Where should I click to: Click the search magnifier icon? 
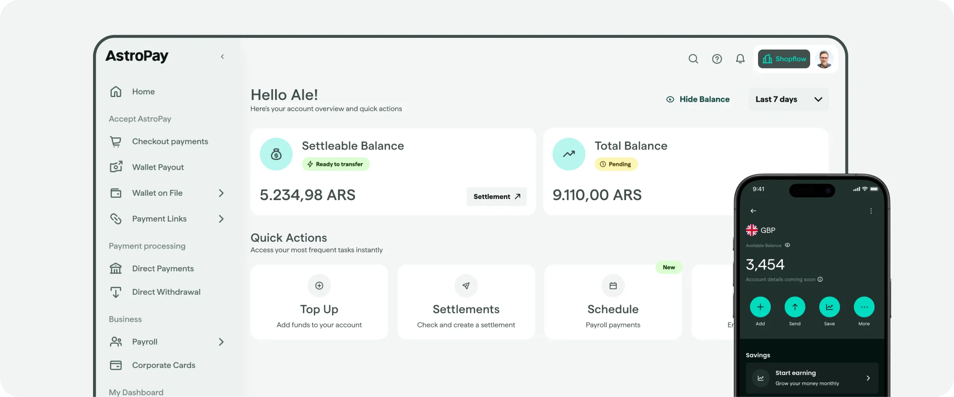click(693, 59)
